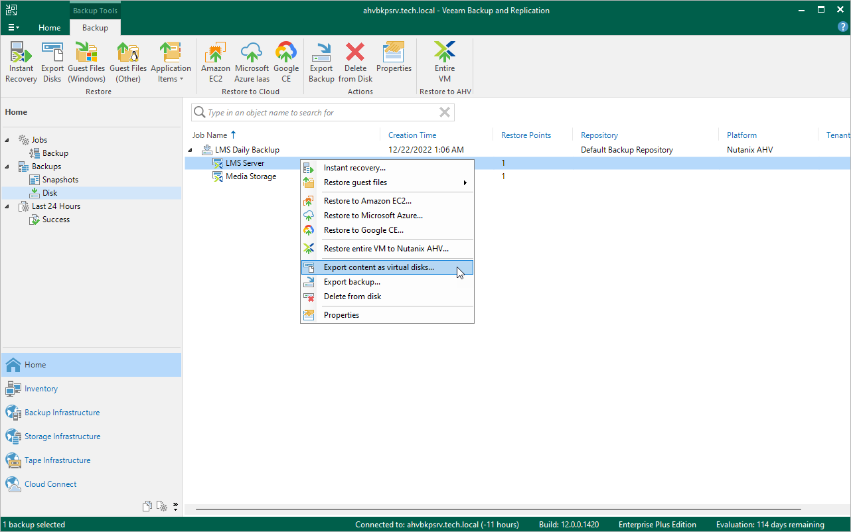Click the Backups tree node label
851x532 pixels.
pos(46,166)
